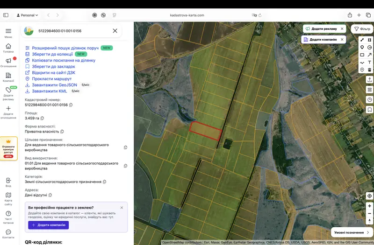Open the Меню hamburger icon
Image resolution: width=374 pixels, height=245 pixels.
tap(8, 31)
